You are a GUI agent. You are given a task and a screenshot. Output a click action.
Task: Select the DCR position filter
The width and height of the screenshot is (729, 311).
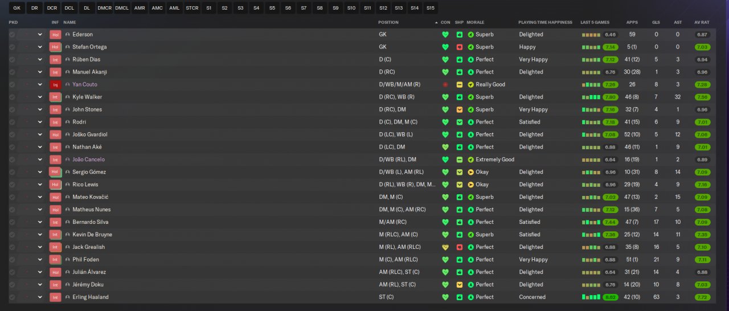(x=52, y=8)
